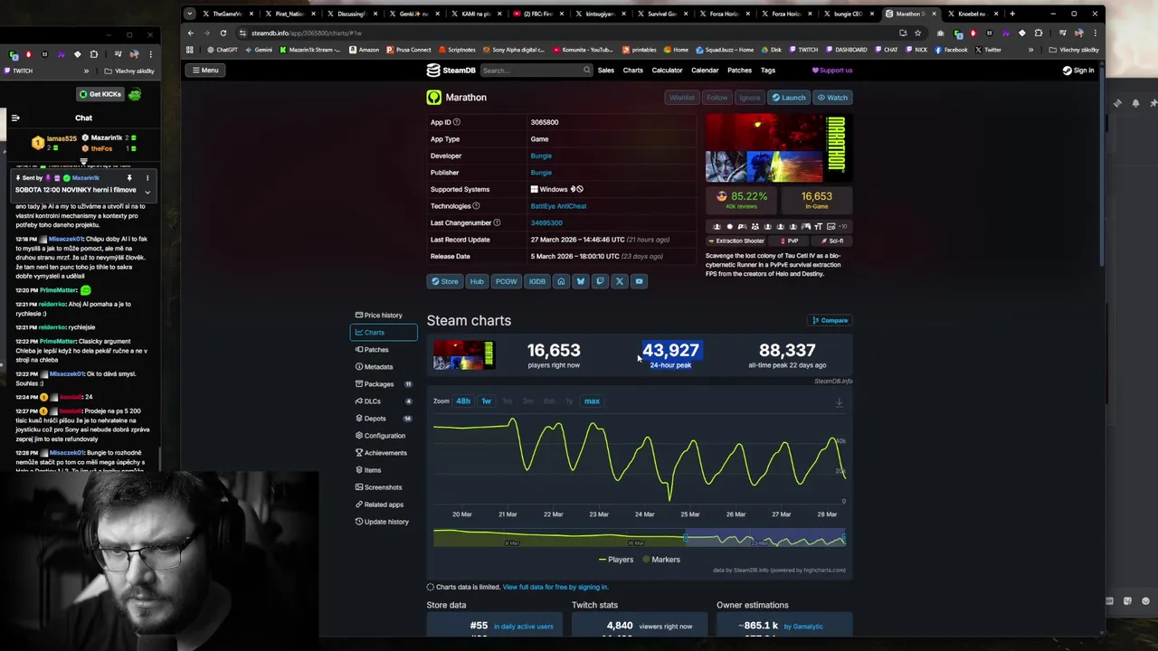Select the 6m zoom option

point(548,401)
